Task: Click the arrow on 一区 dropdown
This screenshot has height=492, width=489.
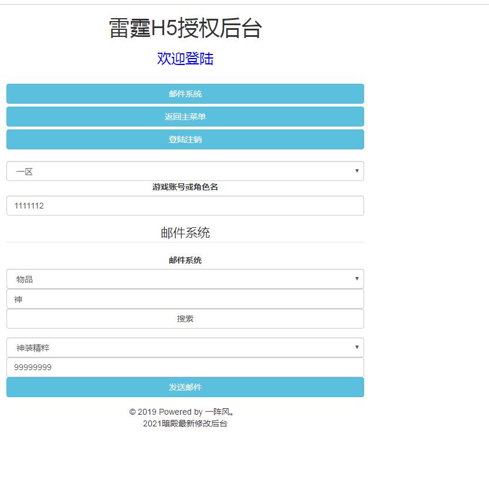Action: click(356, 171)
